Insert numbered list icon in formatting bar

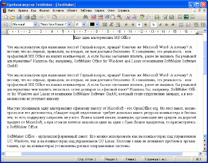188,25
